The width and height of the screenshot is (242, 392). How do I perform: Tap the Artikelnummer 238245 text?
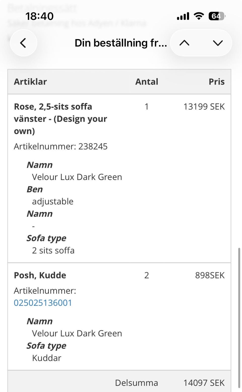pos(60,146)
